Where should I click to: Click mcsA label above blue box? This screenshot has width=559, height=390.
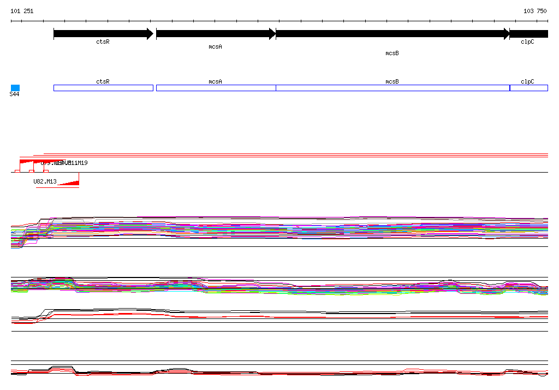pos(215,82)
